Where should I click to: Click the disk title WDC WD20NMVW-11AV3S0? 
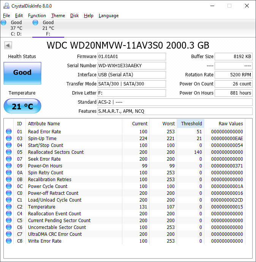pyautogui.click(x=105, y=45)
